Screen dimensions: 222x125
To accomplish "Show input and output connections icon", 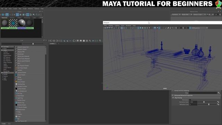I will click(x=54, y=41).
